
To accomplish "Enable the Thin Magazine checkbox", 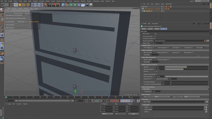I will 153,48.
